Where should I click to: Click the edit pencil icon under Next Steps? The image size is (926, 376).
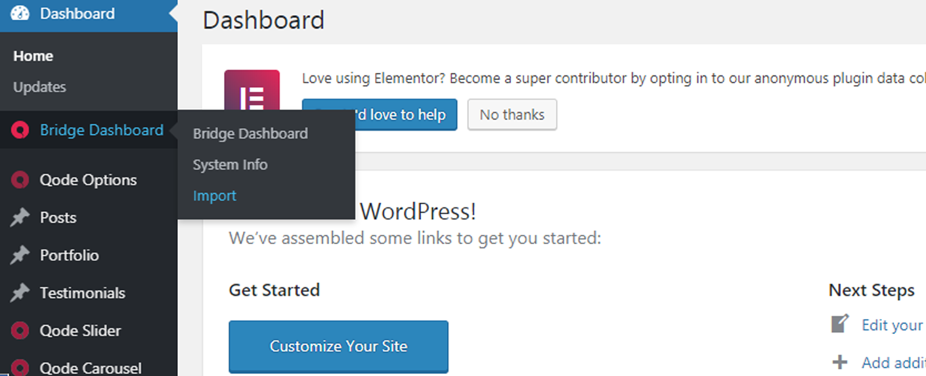pyautogui.click(x=839, y=325)
